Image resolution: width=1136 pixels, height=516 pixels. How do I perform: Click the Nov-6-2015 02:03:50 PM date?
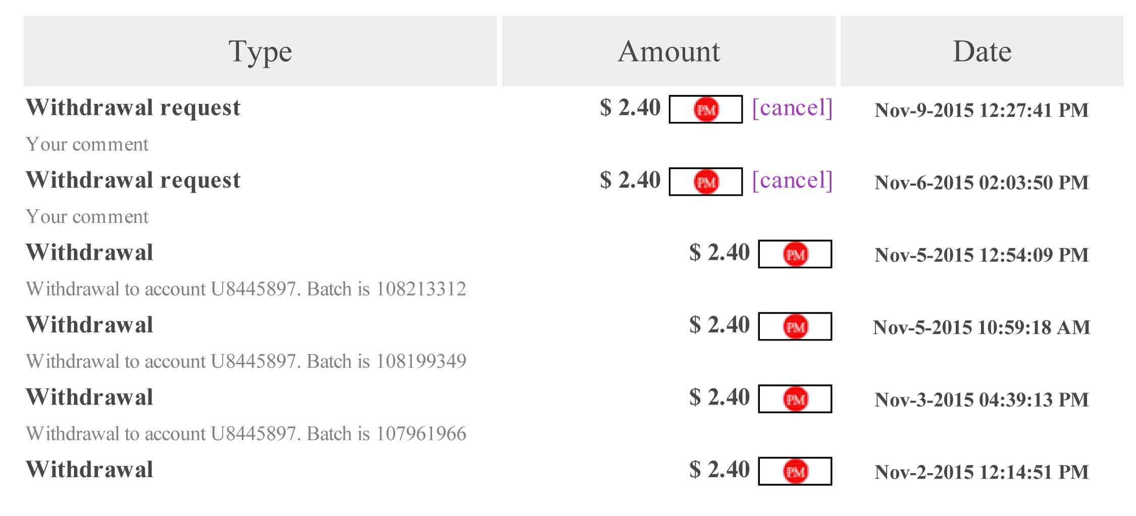click(981, 183)
